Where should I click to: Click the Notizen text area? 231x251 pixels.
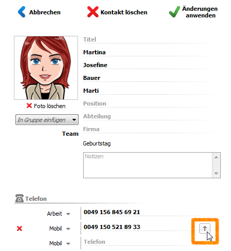click(x=148, y=165)
